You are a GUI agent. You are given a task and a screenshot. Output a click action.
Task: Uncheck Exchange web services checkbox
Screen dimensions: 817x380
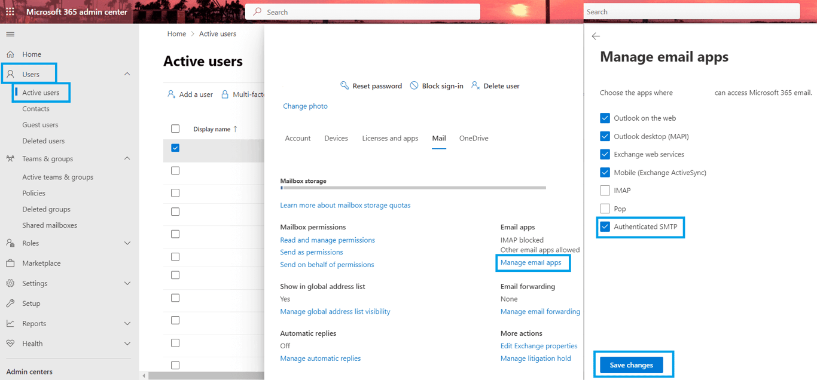click(605, 154)
